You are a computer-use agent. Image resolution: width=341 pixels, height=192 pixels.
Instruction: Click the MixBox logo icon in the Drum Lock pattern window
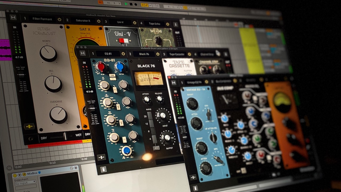(83, 53)
